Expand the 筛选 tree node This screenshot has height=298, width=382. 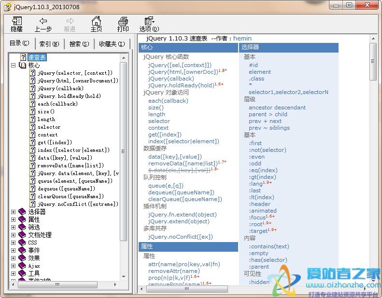[x=14, y=227]
